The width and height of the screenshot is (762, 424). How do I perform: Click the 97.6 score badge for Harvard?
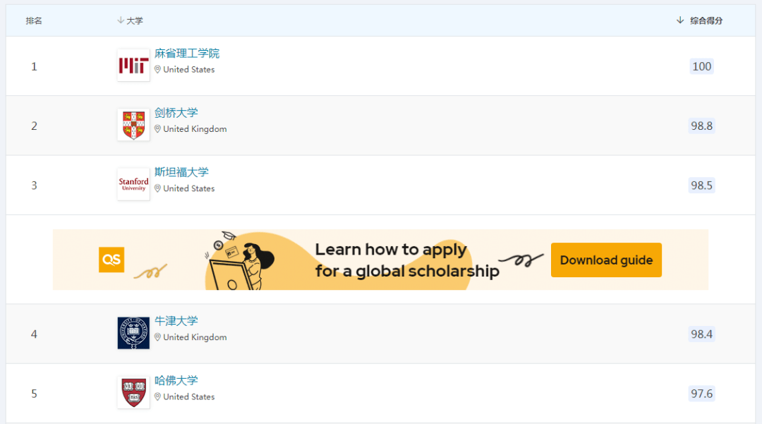click(701, 394)
